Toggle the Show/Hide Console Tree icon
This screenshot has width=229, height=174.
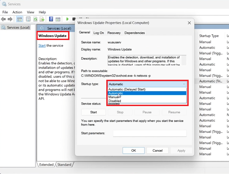click(x=19, y=19)
